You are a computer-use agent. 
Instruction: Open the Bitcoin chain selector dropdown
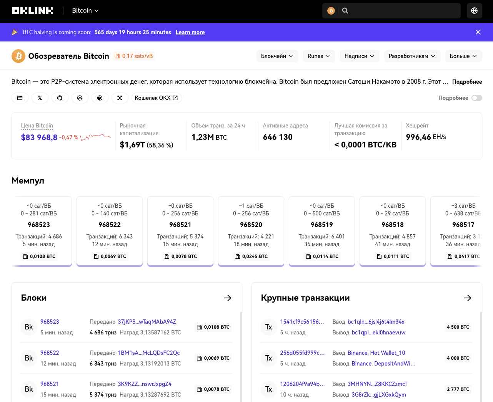[x=85, y=11]
